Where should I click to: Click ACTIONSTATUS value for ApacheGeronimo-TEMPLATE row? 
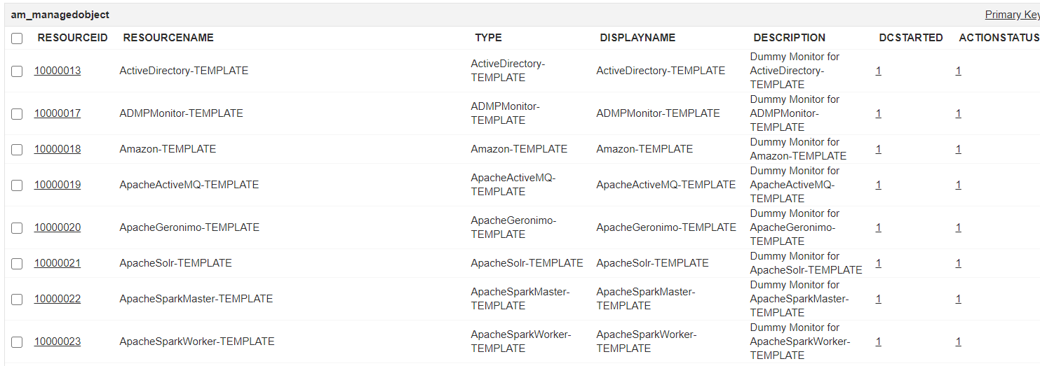(x=959, y=227)
